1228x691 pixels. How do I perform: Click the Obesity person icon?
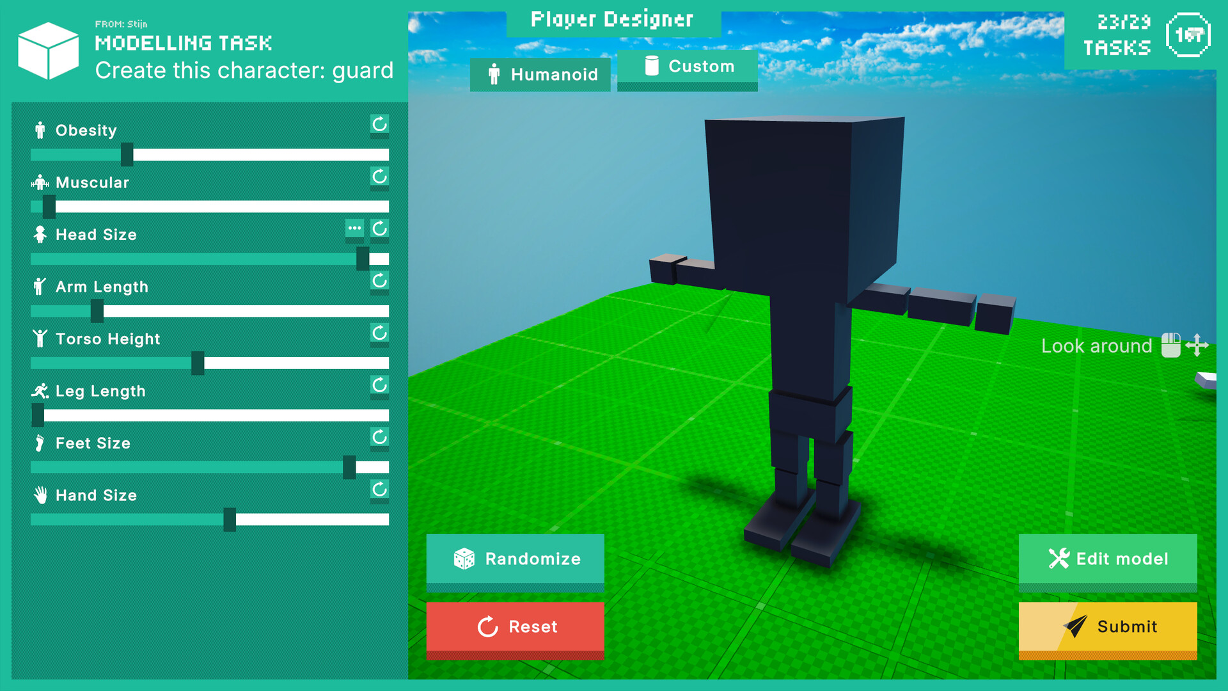pyautogui.click(x=40, y=130)
